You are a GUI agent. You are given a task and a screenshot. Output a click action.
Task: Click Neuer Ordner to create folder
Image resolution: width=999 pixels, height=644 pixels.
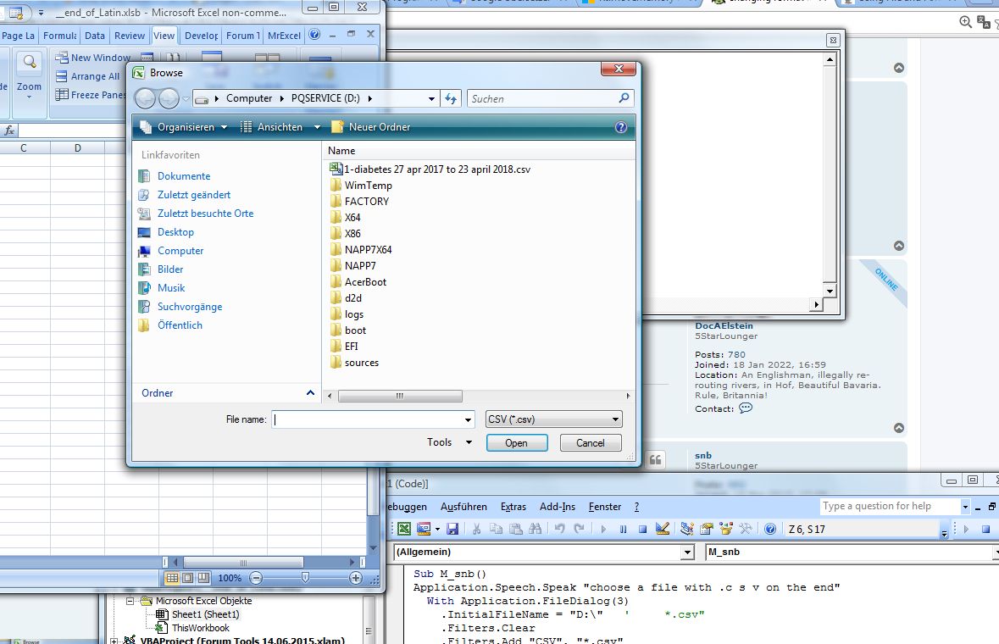pyautogui.click(x=371, y=127)
